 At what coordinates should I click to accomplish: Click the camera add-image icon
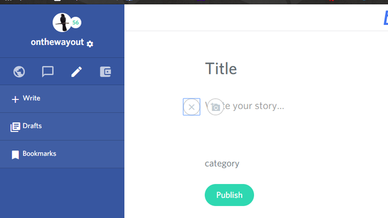pyautogui.click(x=216, y=107)
